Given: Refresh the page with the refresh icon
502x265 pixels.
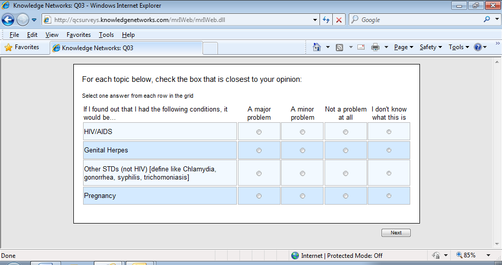Looking at the screenshot, I should click(x=326, y=20).
